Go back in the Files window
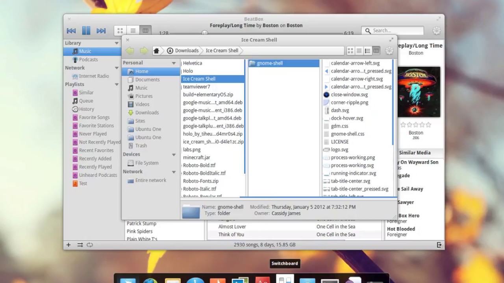This screenshot has height=283, width=504. [x=130, y=50]
